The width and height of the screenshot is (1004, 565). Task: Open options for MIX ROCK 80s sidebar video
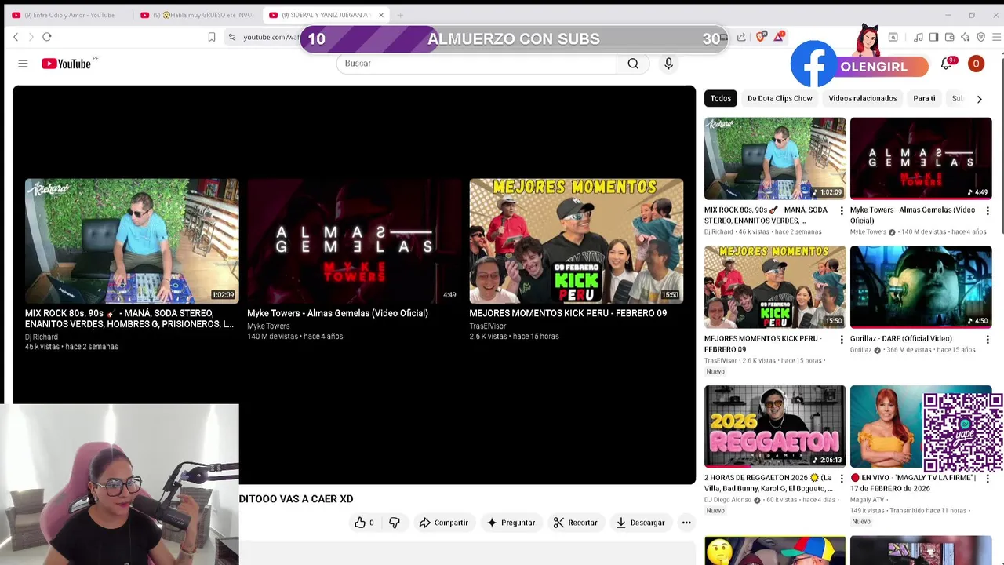(x=842, y=211)
